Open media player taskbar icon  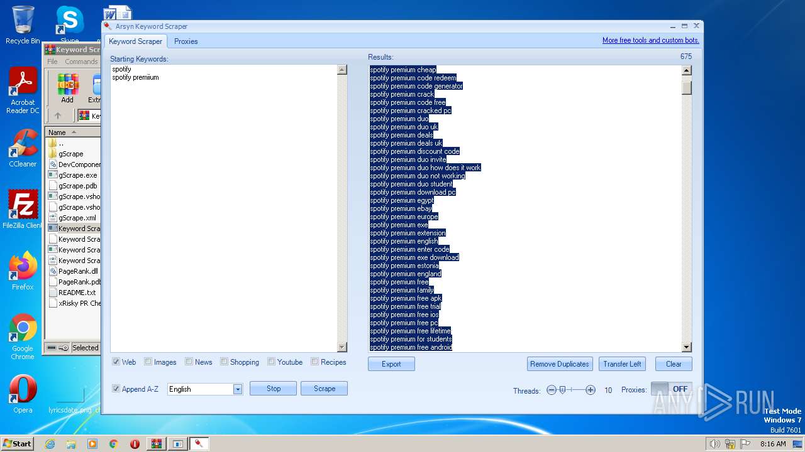click(x=92, y=444)
